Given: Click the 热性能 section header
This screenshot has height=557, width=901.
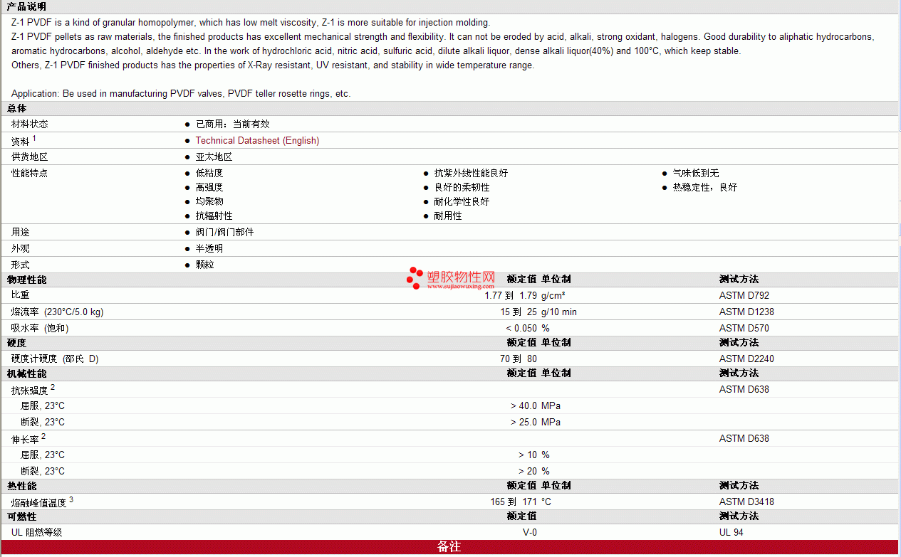Looking at the screenshot, I should point(21,486).
